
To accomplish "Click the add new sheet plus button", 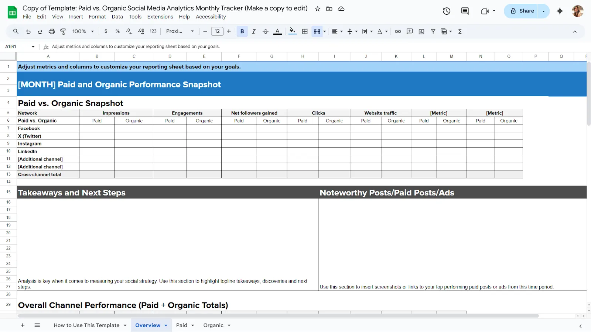I will point(23,325).
